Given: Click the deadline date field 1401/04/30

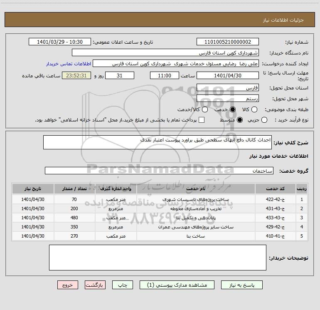Looking at the screenshot, I should coord(228,75).
